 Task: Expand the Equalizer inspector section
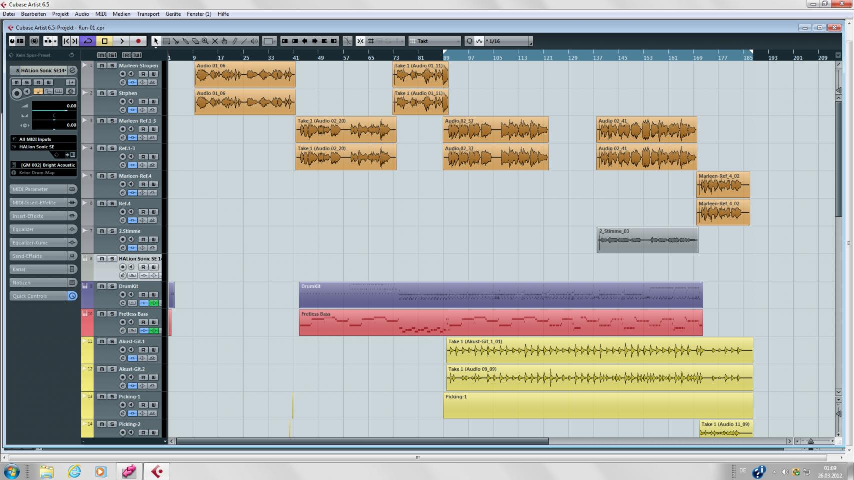point(38,229)
